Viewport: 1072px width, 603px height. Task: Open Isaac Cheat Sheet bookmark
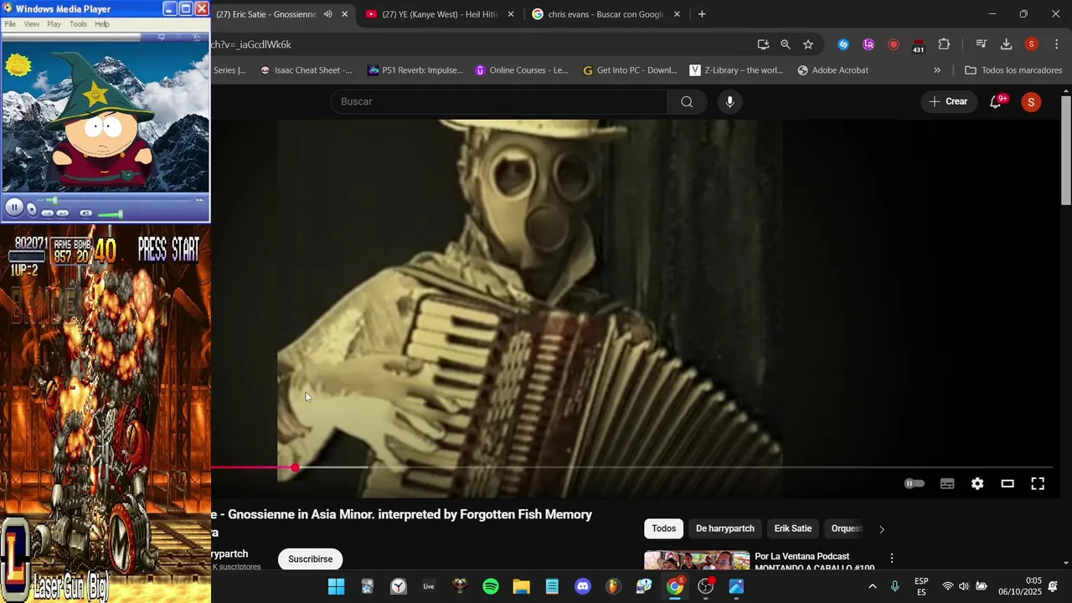click(306, 70)
